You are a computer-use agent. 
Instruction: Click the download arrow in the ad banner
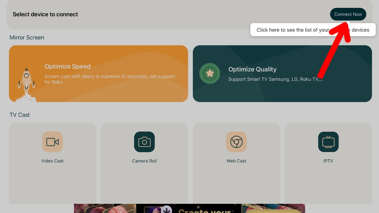pos(166,210)
